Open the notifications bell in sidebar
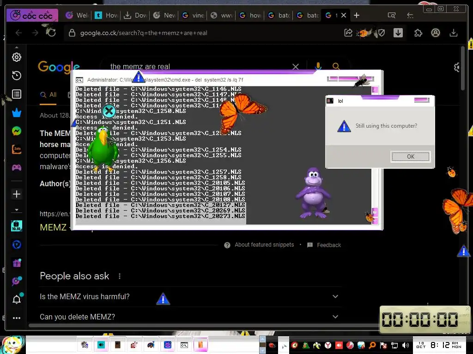 tap(17, 300)
